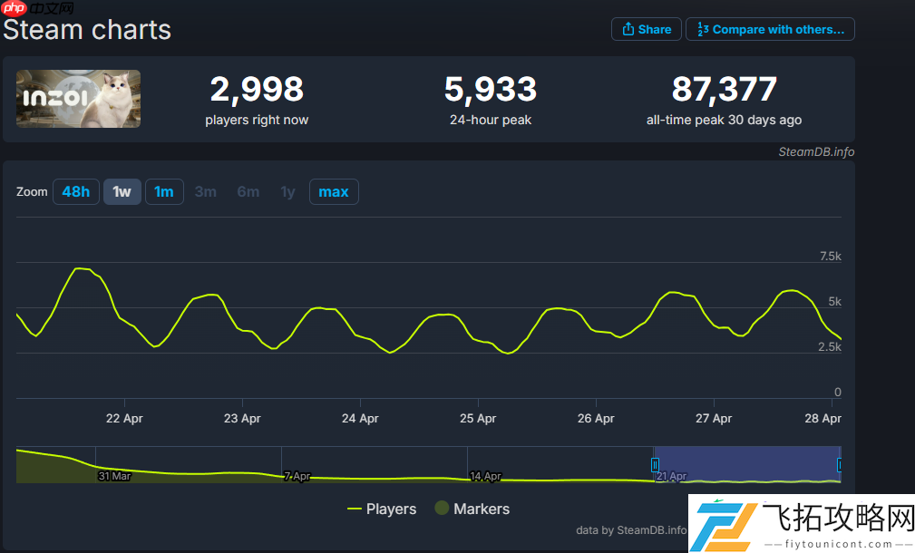Image resolution: width=915 pixels, height=553 pixels.
Task: Click the 87,377 all-time peak value
Action: tap(725, 89)
